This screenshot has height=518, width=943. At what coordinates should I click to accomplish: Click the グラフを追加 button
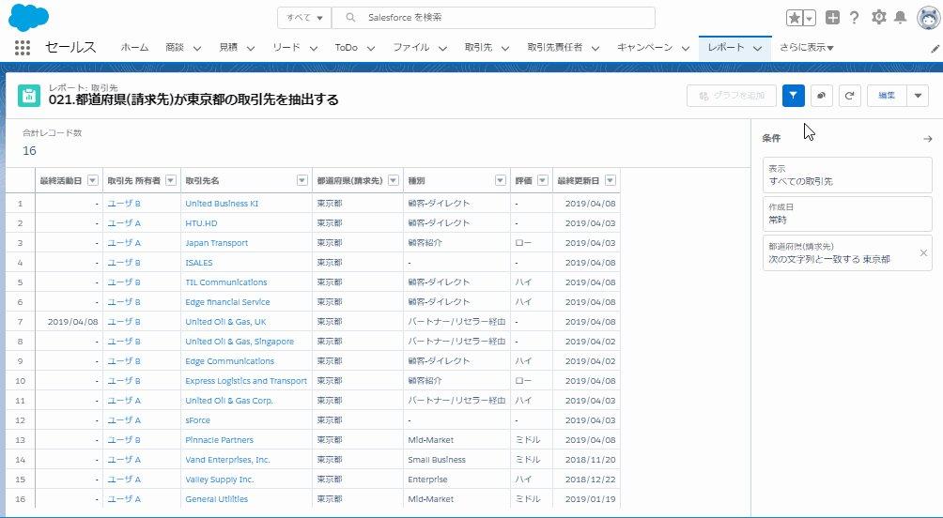click(732, 95)
